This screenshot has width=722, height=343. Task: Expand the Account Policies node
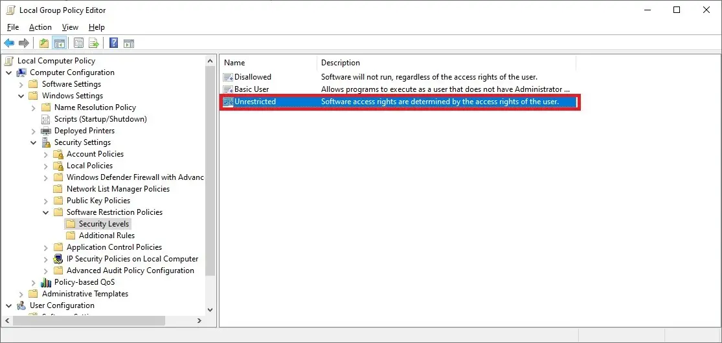[46, 154]
